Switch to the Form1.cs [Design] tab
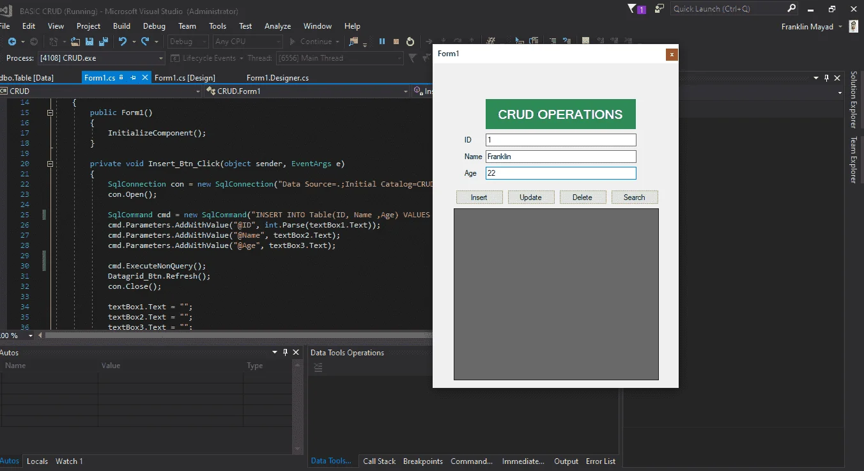 pos(185,78)
